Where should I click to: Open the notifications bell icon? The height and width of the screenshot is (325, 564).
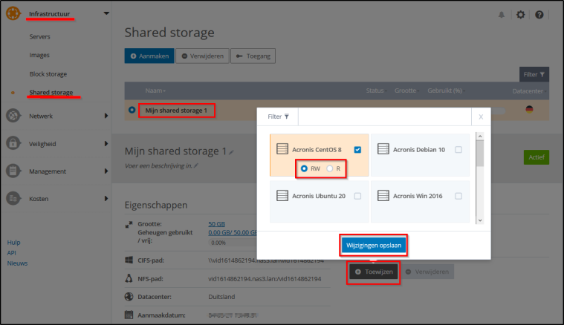pos(502,15)
